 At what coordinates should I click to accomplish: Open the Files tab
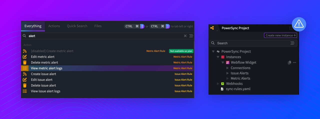click(98, 26)
